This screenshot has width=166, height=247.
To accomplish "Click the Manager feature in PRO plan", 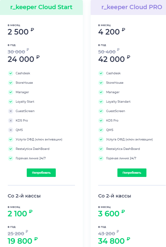I will point(113,92).
